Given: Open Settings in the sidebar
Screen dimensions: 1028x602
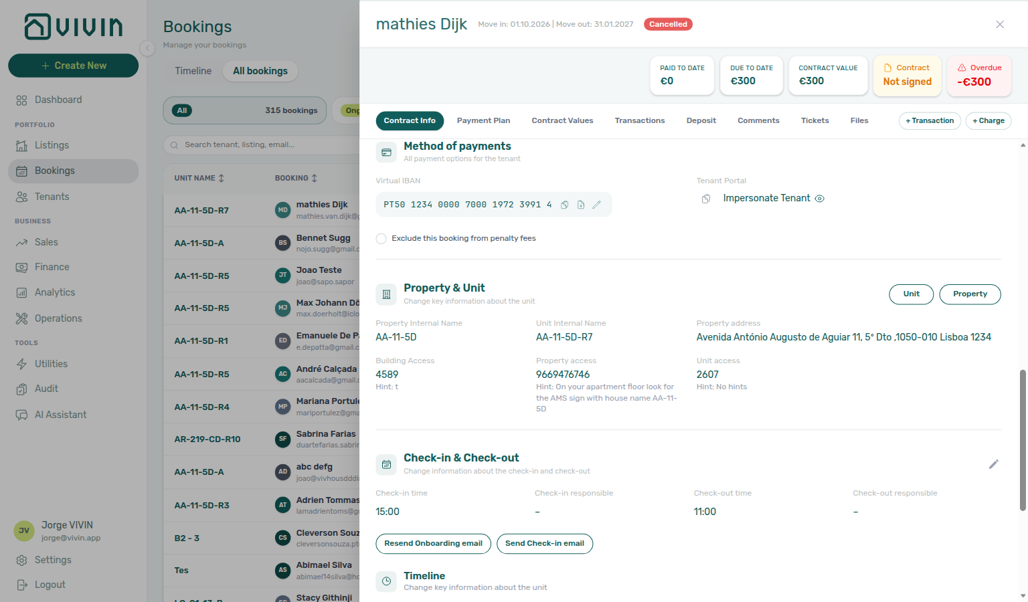Looking at the screenshot, I should pos(74,560).
